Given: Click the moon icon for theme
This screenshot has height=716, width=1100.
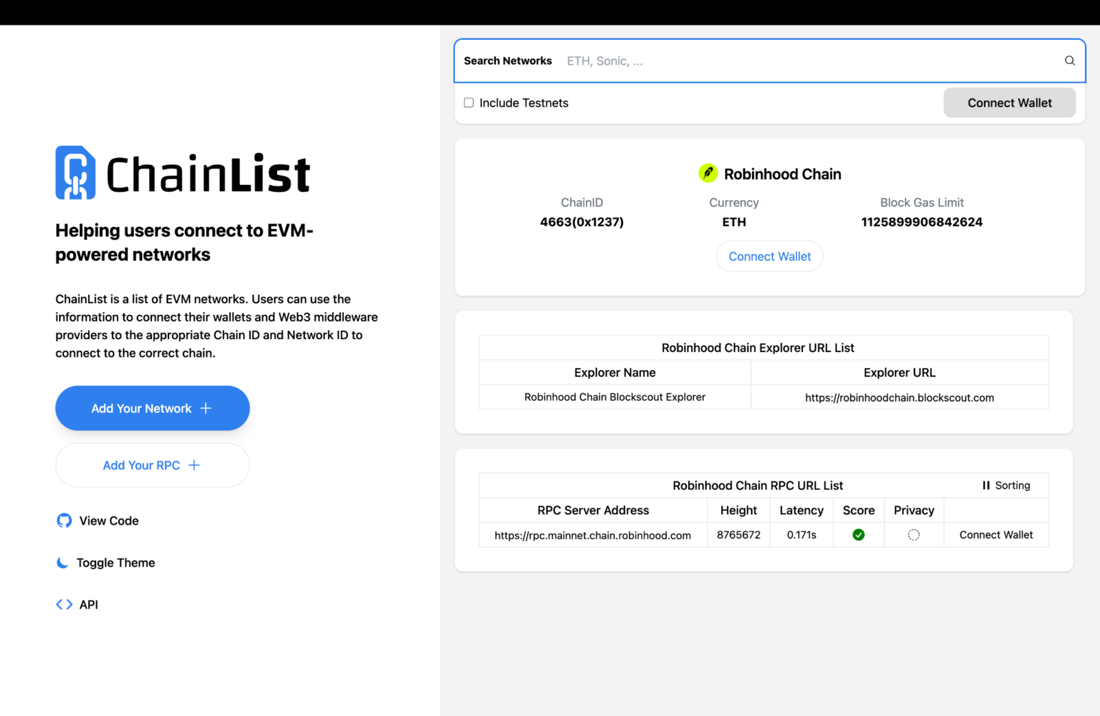Looking at the screenshot, I should (x=63, y=563).
